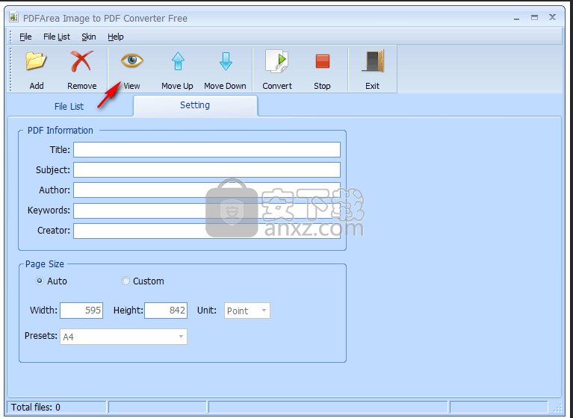
Task: Click the Move Down arrow icon
Action: pos(226,61)
